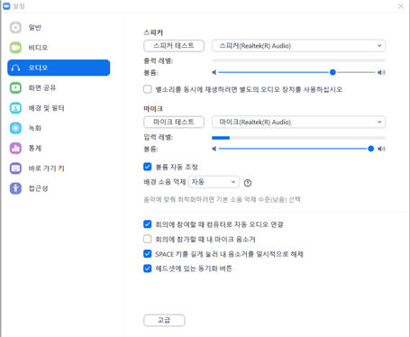This screenshot has height=337, width=410.
Task: Click the speaker 볼륨 slider handle
Action: 333,72
